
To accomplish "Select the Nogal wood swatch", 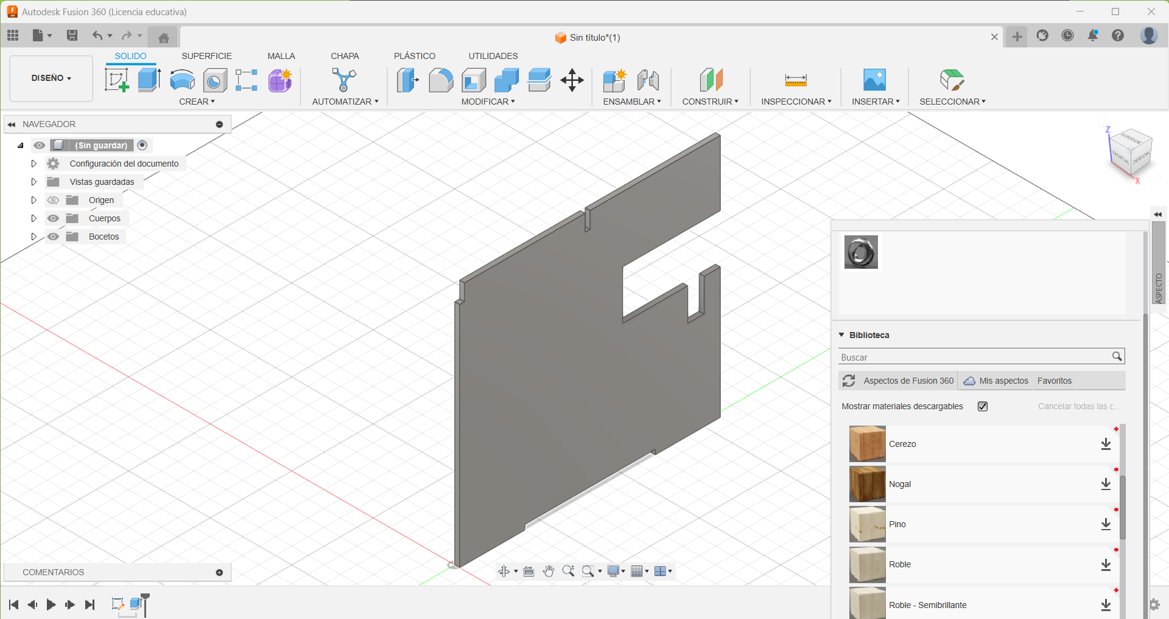I will pos(867,484).
